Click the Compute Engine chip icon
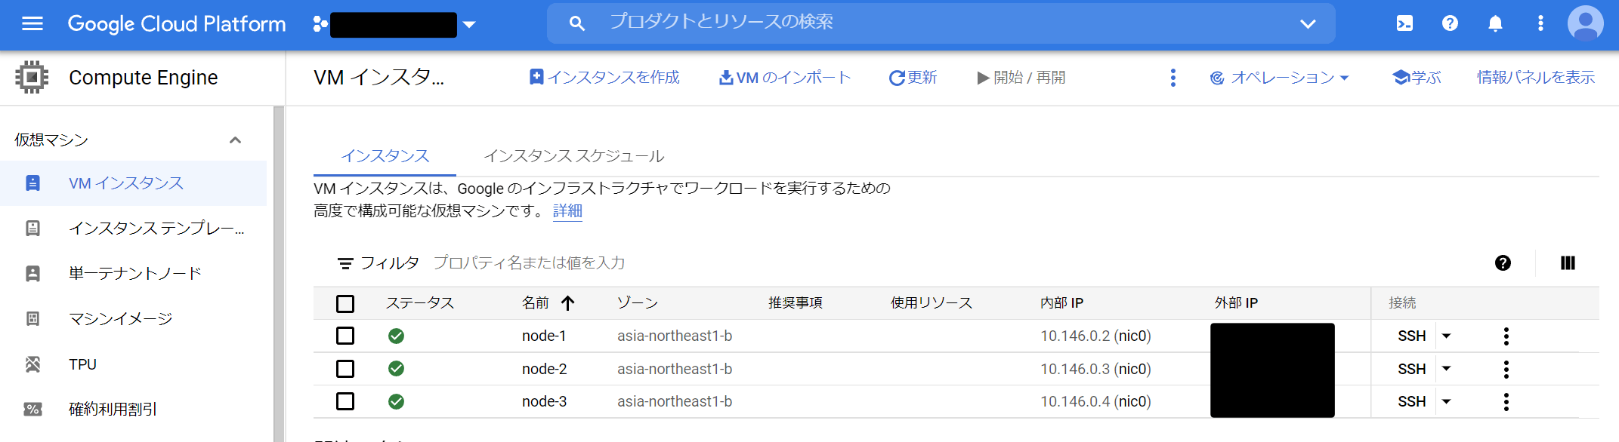Image resolution: width=1619 pixels, height=442 pixels. pos(32,77)
